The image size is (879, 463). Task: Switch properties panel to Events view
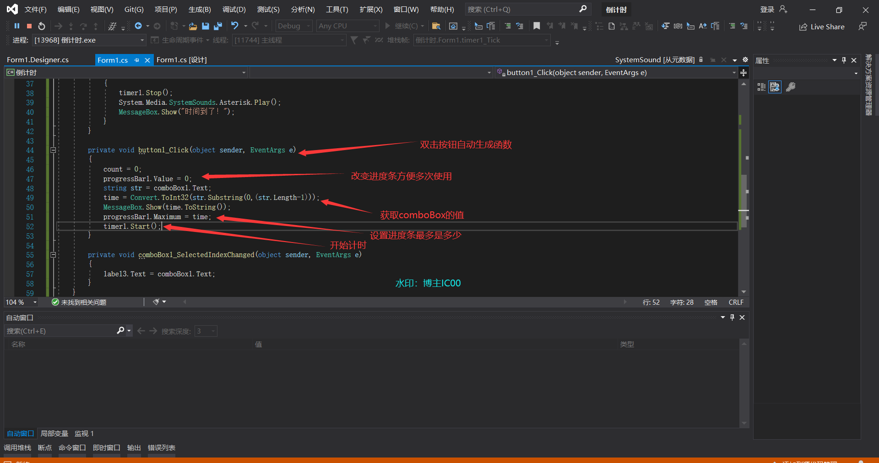pyautogui.click(x=791, y=87)
